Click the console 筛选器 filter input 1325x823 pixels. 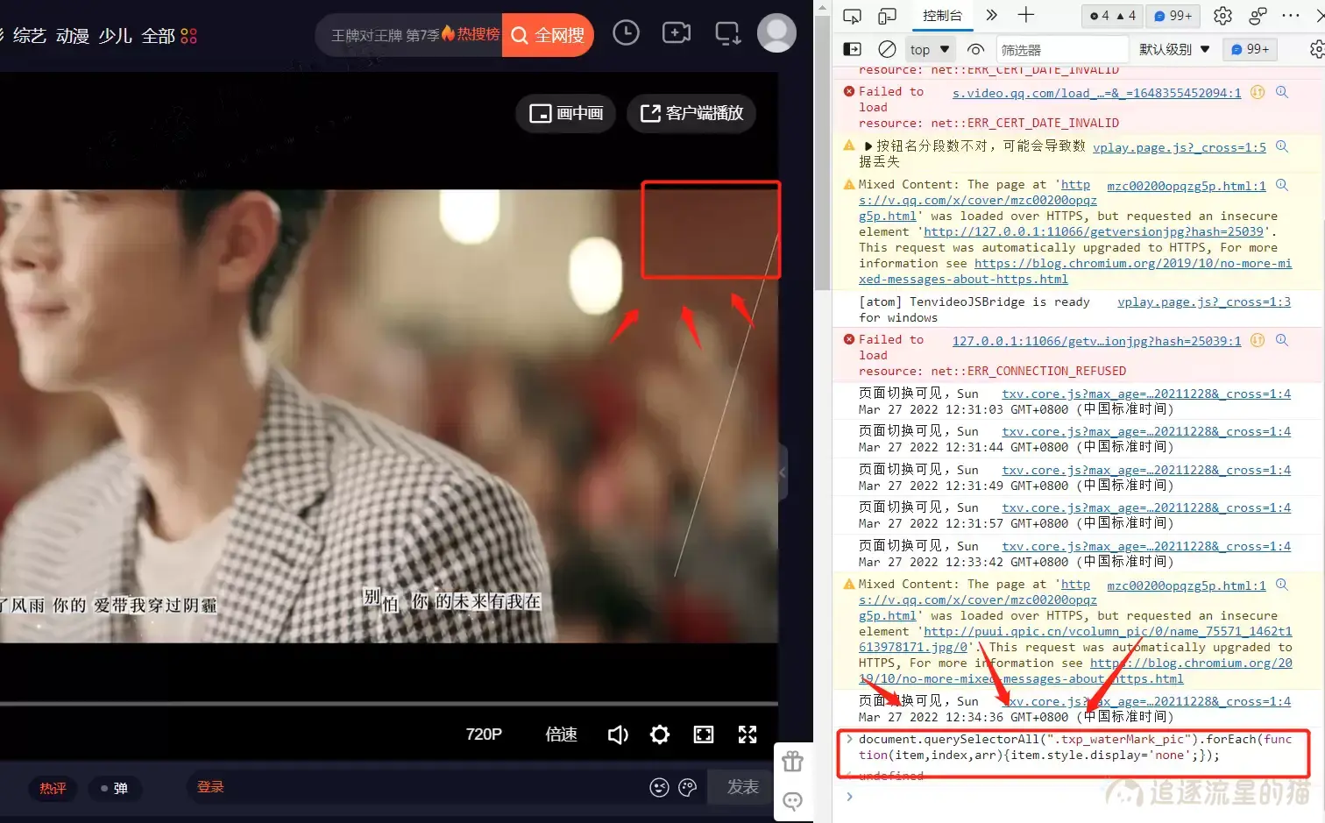[x=1060, y=50]
